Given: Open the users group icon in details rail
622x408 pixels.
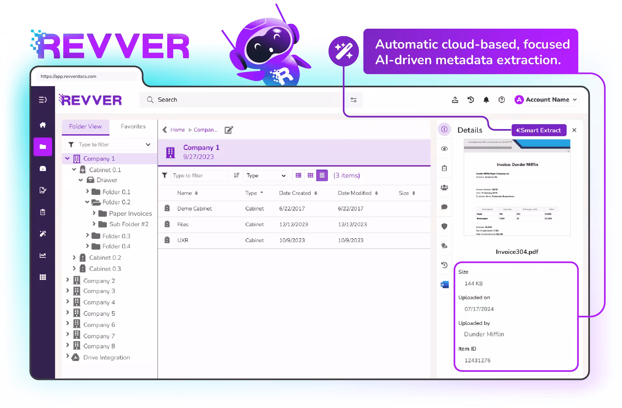Looking at the screenshot, I should [444, 187].
